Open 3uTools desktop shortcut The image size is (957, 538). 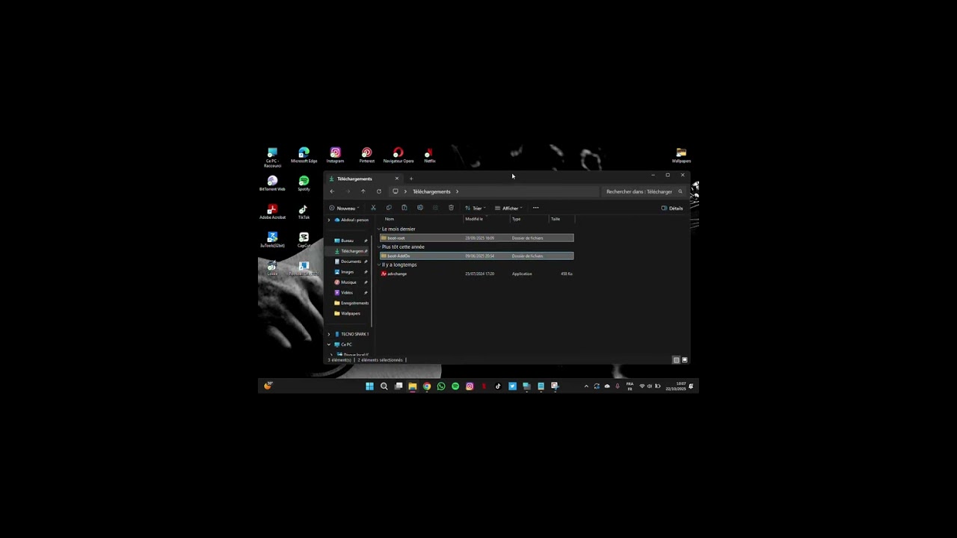click(272, 240)
